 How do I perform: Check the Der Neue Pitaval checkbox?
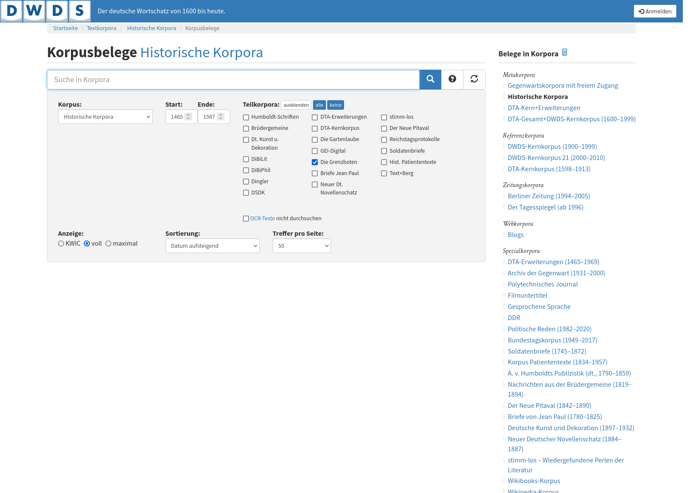coord(384,129)
